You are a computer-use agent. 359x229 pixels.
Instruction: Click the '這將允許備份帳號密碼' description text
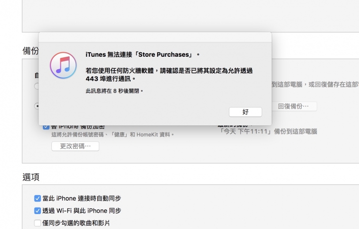click(x=113, y=134)
